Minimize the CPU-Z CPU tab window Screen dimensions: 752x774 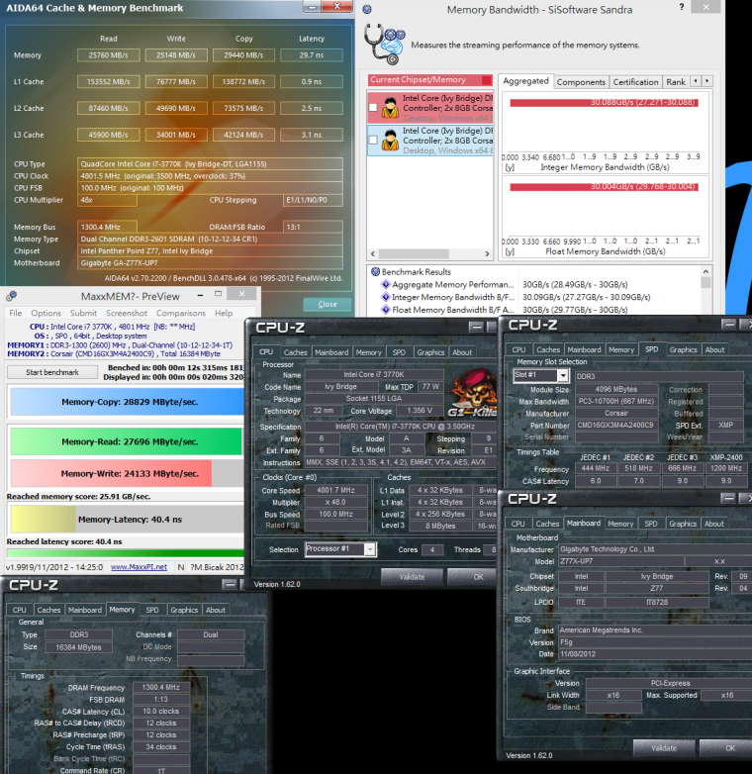point(476,327)
